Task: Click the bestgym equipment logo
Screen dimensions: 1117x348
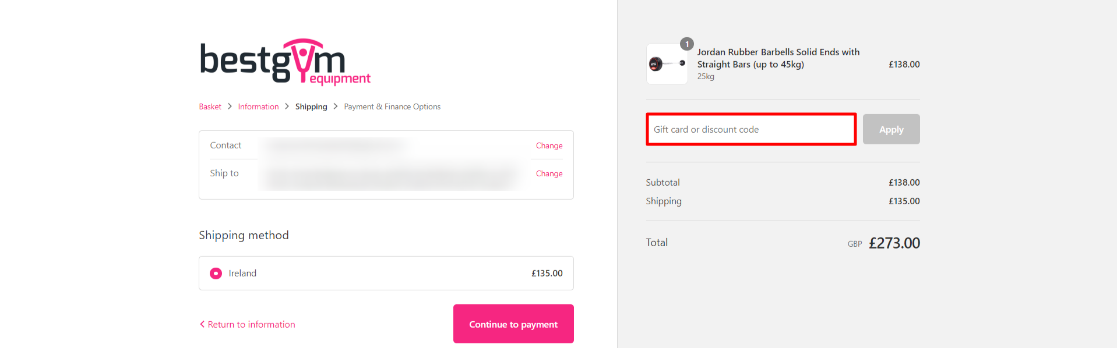Action: [x=284, y=61]
